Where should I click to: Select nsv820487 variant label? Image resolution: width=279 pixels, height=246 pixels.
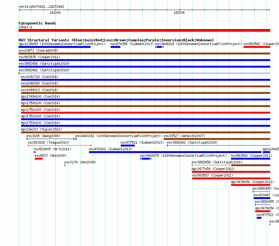[x=266, y=195]
